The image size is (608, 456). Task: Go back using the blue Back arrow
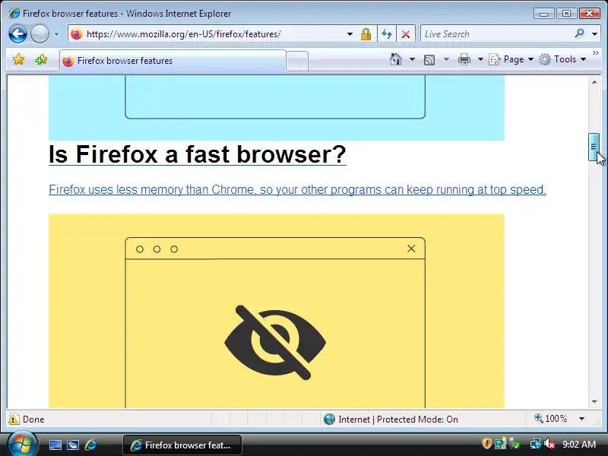tap(17, 33)
